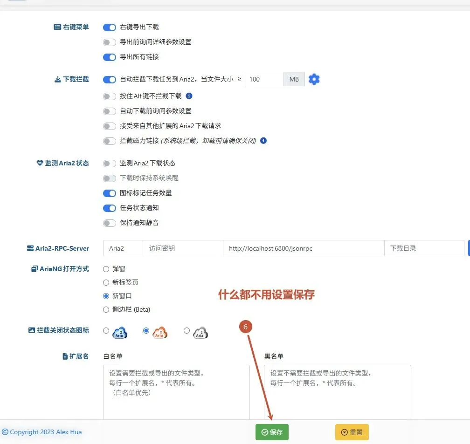The height and width of the screenshot is (444, 470).
Task: Select the orange Aria cloud icon
Action: (160, 333)
